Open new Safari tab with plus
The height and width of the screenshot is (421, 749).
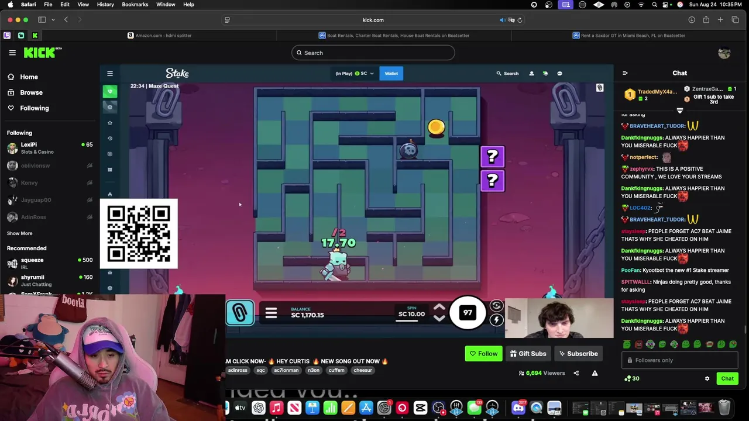[720, 20]
